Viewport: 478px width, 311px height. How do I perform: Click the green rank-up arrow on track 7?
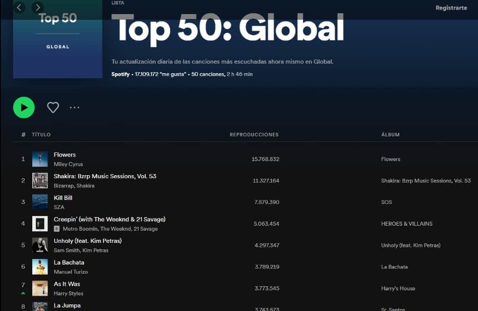23,293
